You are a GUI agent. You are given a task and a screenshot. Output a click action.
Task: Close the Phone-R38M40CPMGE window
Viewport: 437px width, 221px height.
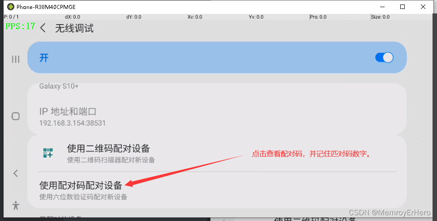(423, 7)
